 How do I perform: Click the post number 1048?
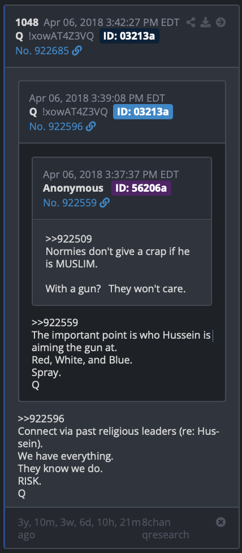27,23
